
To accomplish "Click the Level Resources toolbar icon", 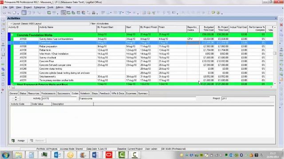I will coord(154,13).
